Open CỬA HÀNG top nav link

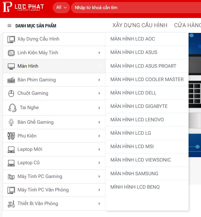point(188,25)
